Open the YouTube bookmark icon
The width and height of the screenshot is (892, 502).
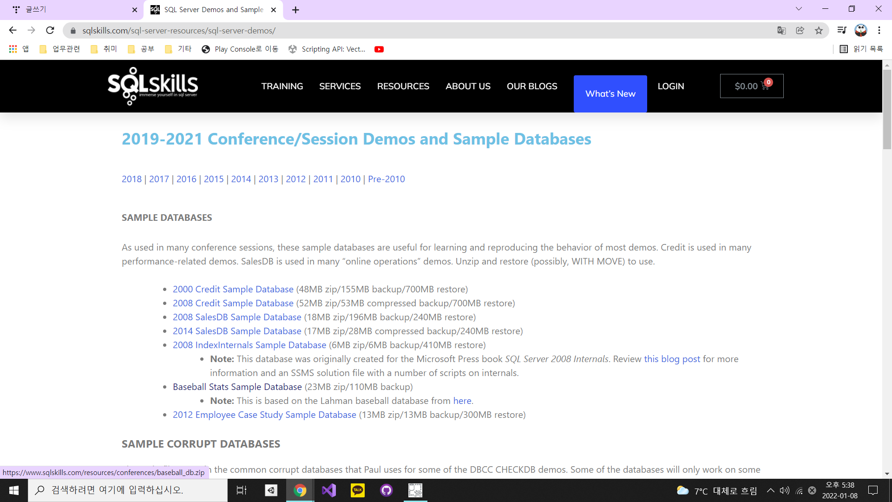[x=379, y=49]
